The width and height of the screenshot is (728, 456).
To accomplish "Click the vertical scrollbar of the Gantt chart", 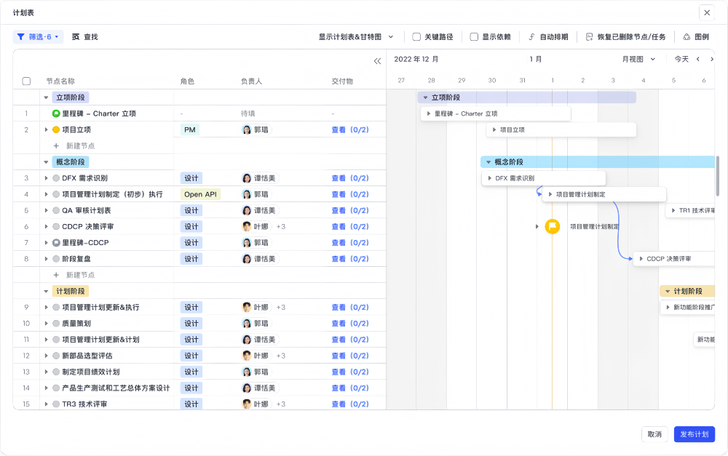I will [718, 175].
